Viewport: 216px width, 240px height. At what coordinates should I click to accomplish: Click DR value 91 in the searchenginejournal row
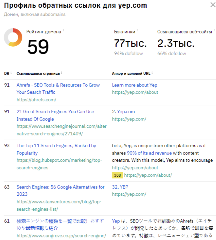pyautogui.click(x=7, y=112)
